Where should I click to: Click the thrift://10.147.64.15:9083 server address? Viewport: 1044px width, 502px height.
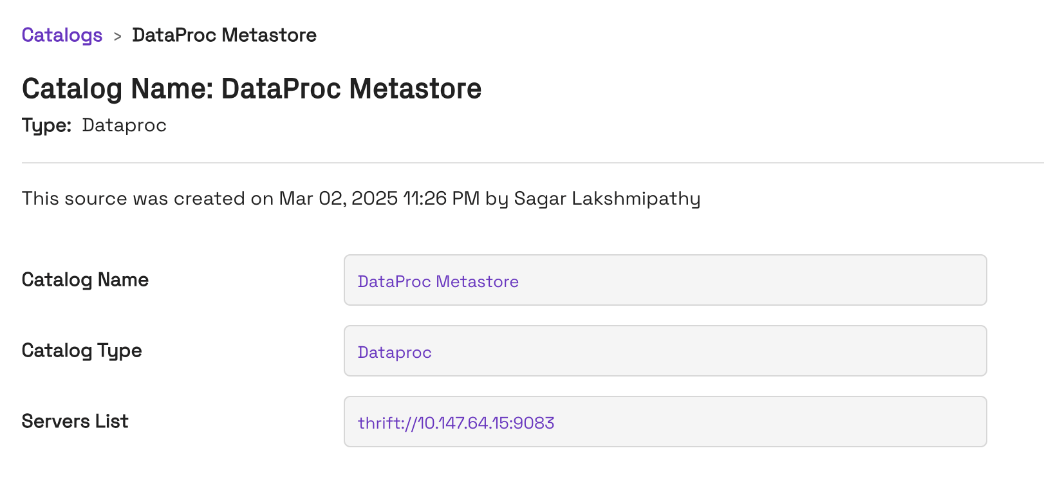[x=456, y=423]
